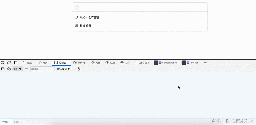Open the 欢迎 tab
This screenshot has height=125, width=256.
(x=27, y=63)
